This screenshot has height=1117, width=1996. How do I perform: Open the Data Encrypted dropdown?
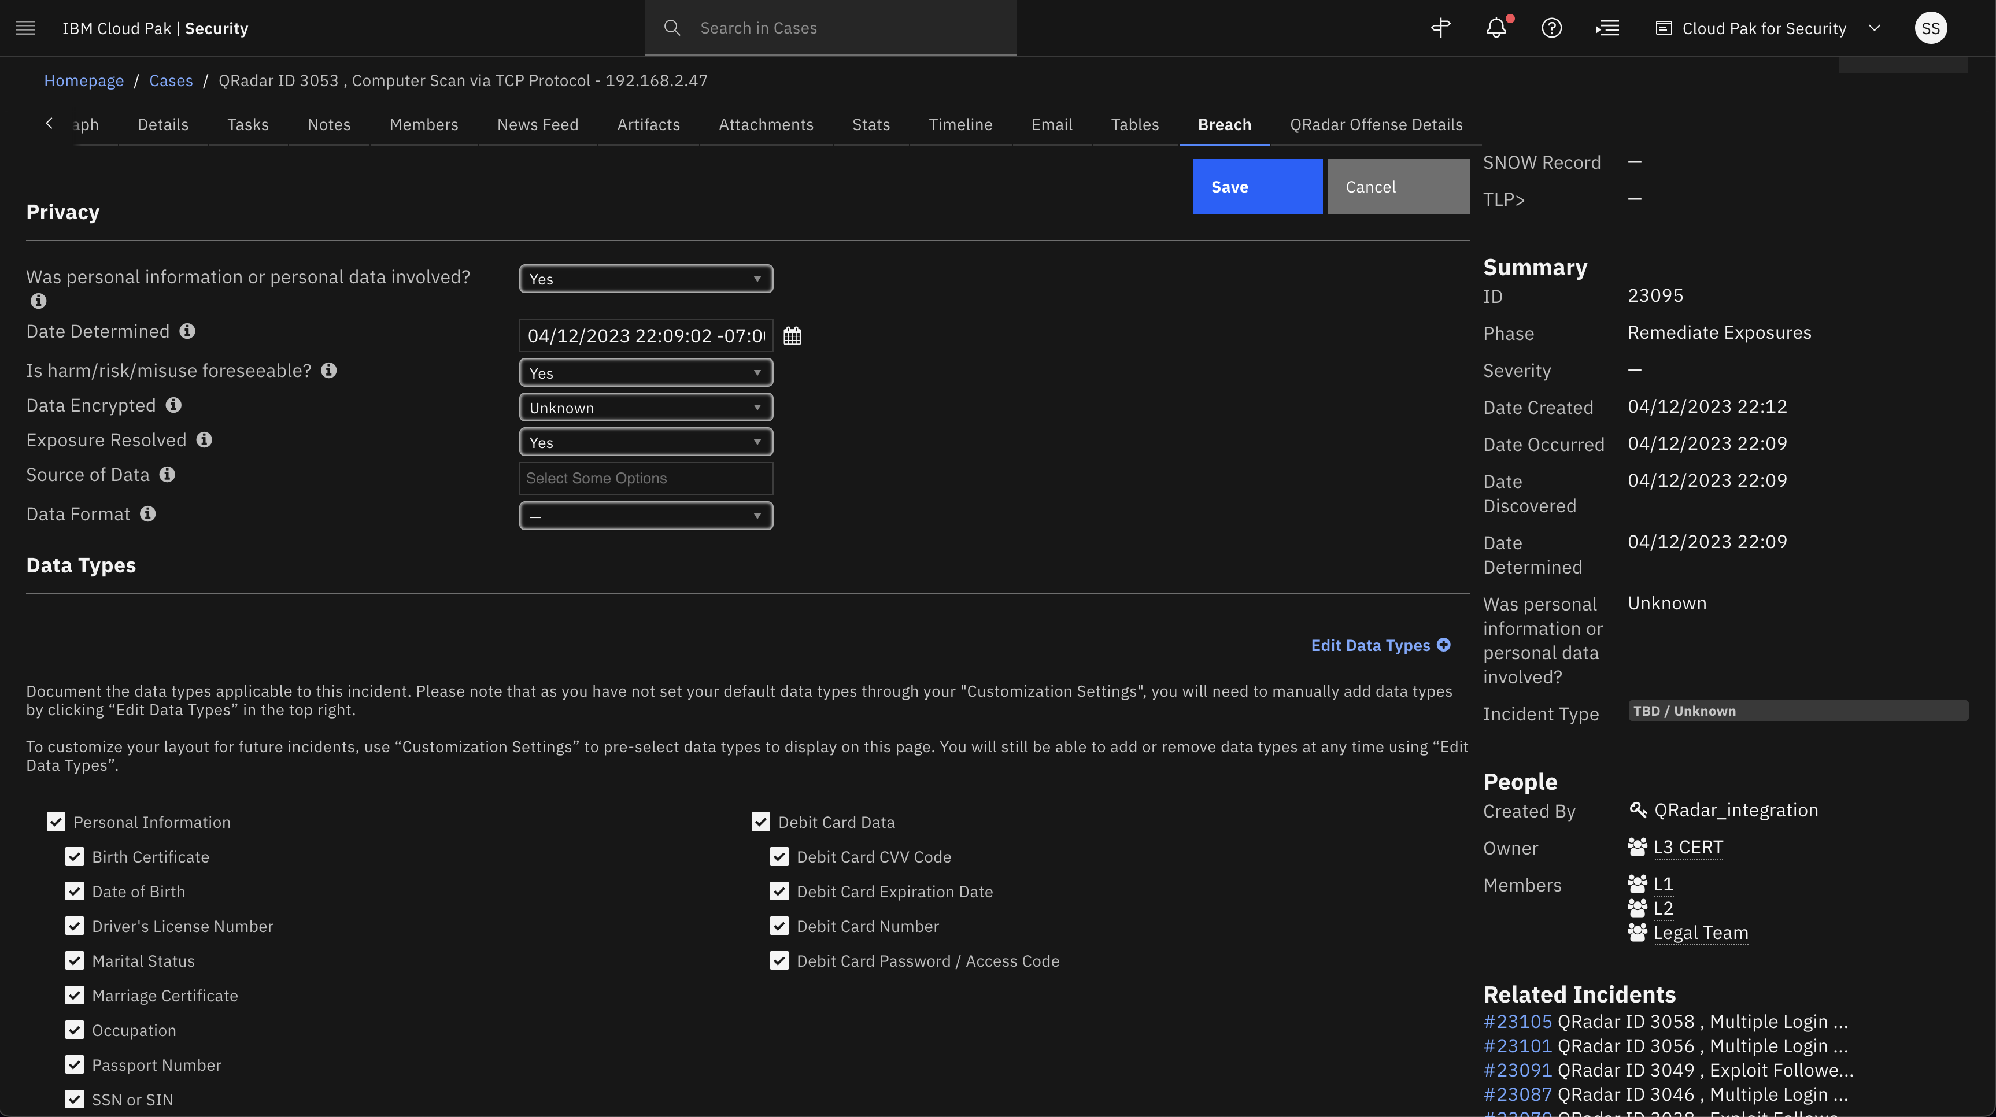click(645, 408)
